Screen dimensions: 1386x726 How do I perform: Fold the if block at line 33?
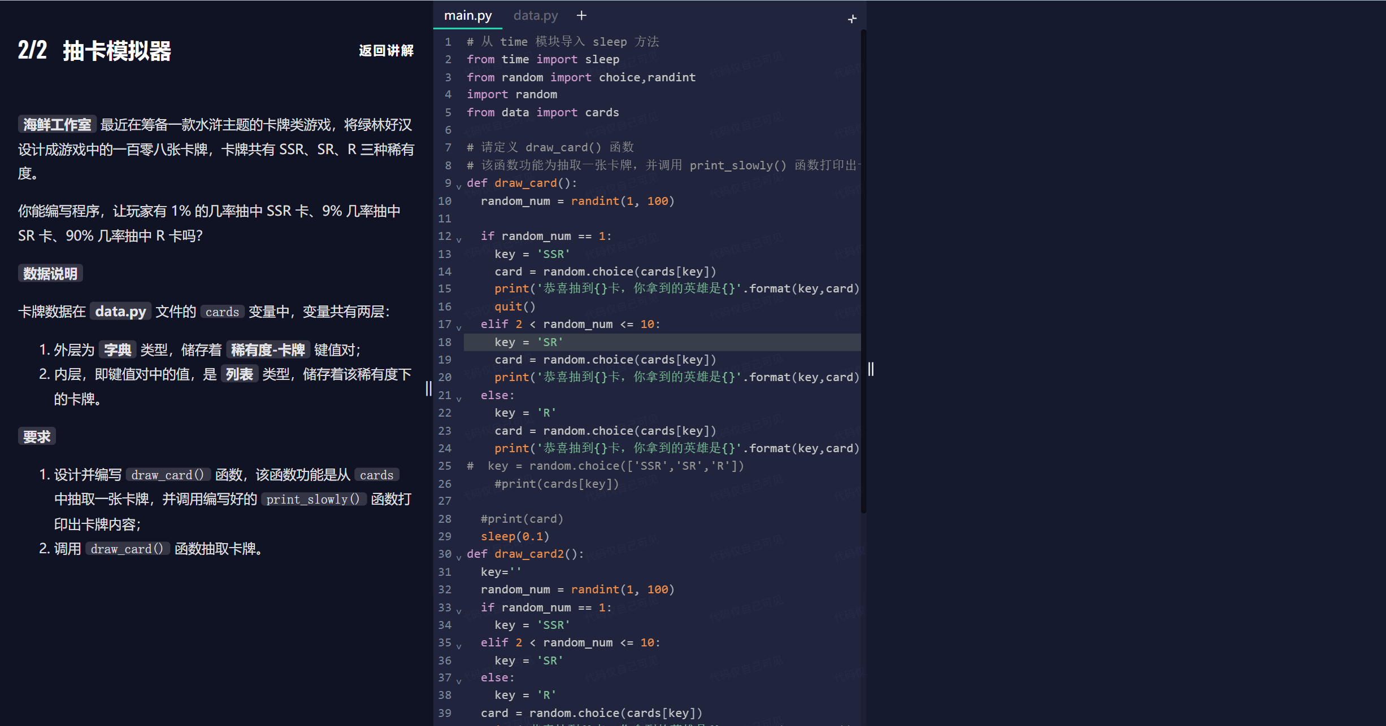click(x=459, y=611)
